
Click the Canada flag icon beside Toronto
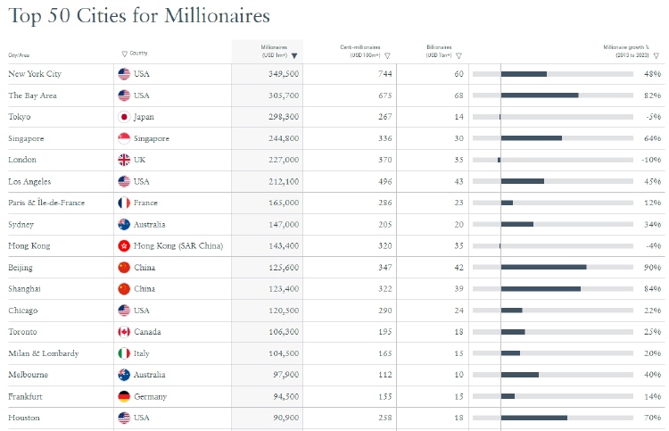coord(124,332)
